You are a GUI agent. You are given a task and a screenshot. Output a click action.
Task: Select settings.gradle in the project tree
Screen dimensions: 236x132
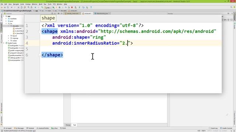15,58
